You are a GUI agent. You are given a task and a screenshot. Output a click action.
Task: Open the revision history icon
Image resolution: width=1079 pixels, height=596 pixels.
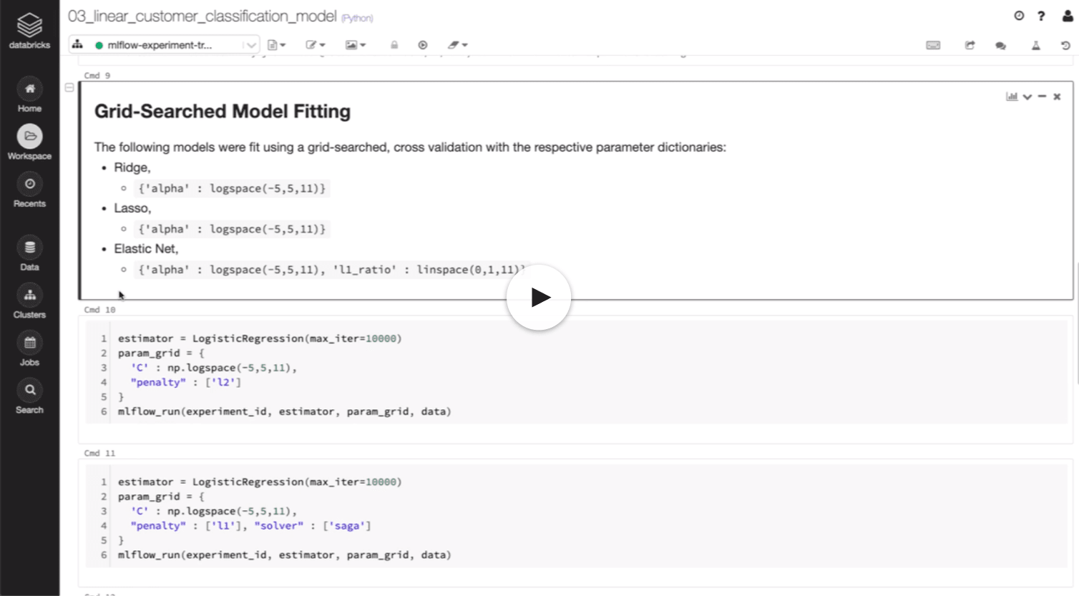[x=1065, y=45]
